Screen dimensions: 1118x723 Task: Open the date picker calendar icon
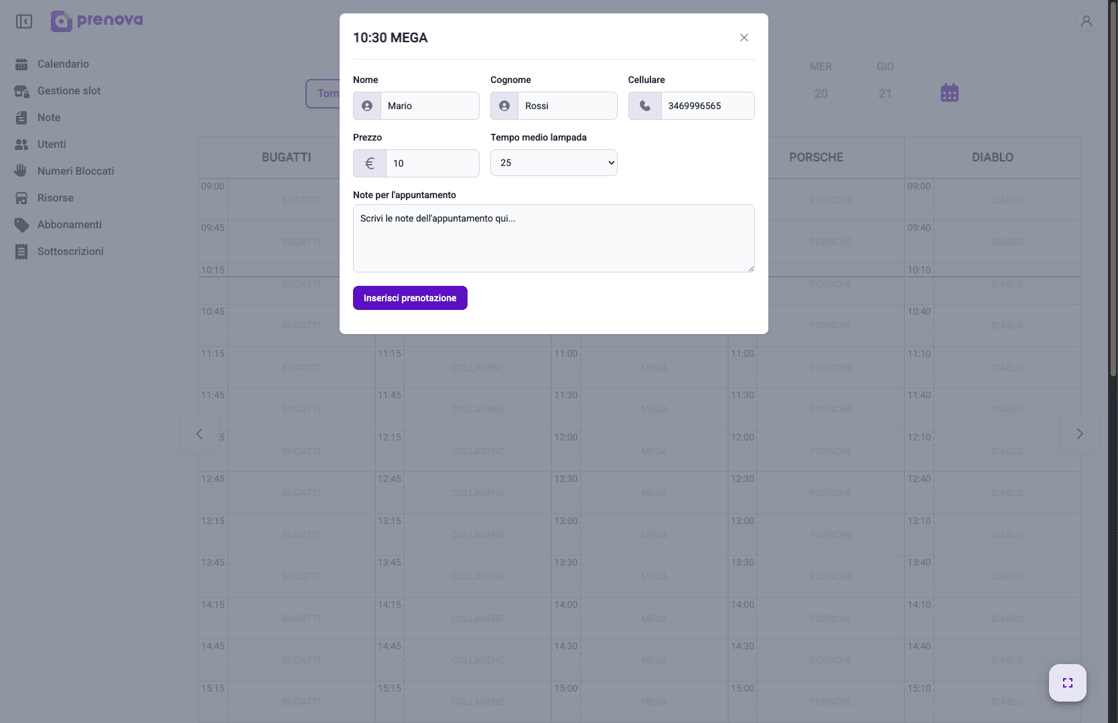point(949,92)
